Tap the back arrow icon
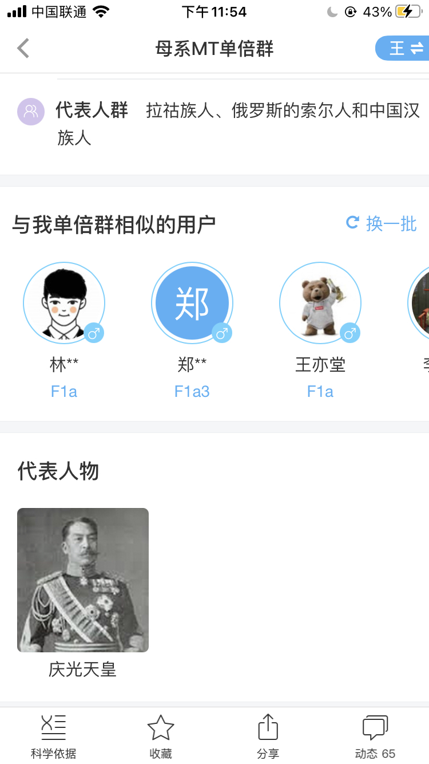Screen dimensions: 429x764 click(x=23, y=48)
